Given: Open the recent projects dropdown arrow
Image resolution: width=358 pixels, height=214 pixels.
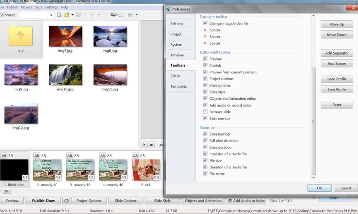Looking at the screenshot, I should tap(72, 15).
